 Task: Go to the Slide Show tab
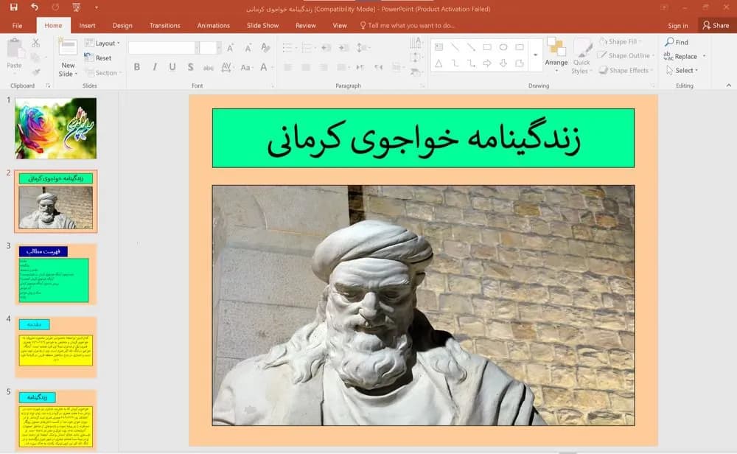pyautogui.click(x=263, y=25)
